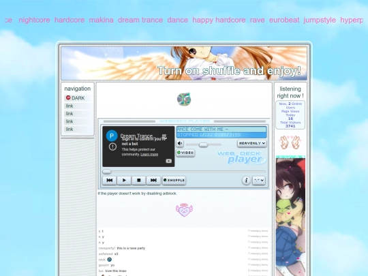Screen dimensions: 368x276
Task: Click the video playlist icon
Action: click(164, 136)
